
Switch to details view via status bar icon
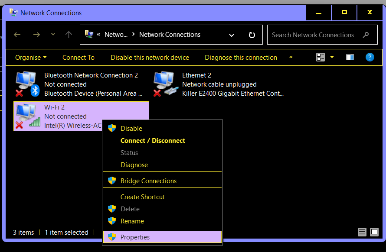pyautogui.click(x=362, y=232)
